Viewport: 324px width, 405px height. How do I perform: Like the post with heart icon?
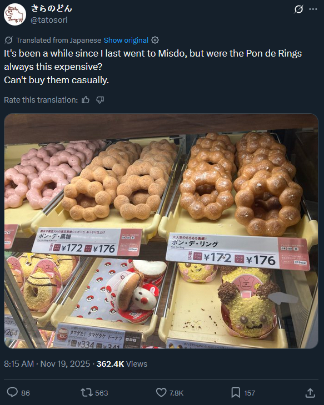pos(161,393)
